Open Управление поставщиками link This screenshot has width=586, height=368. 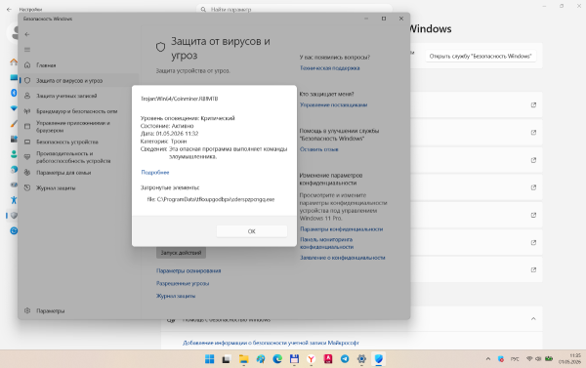click(333, 105)
